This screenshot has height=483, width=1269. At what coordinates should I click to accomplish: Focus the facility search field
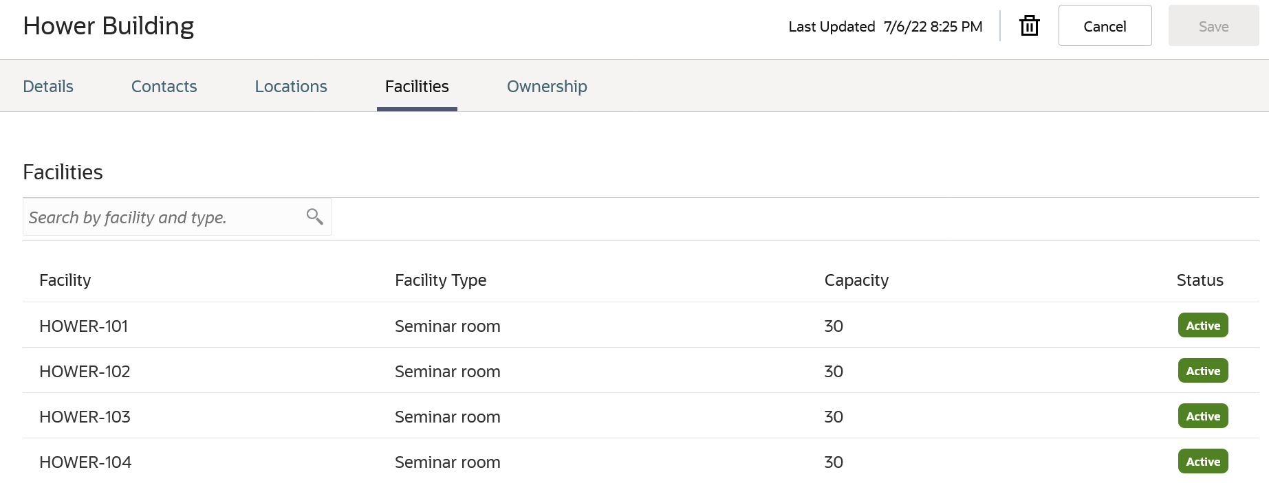point(162,217)
